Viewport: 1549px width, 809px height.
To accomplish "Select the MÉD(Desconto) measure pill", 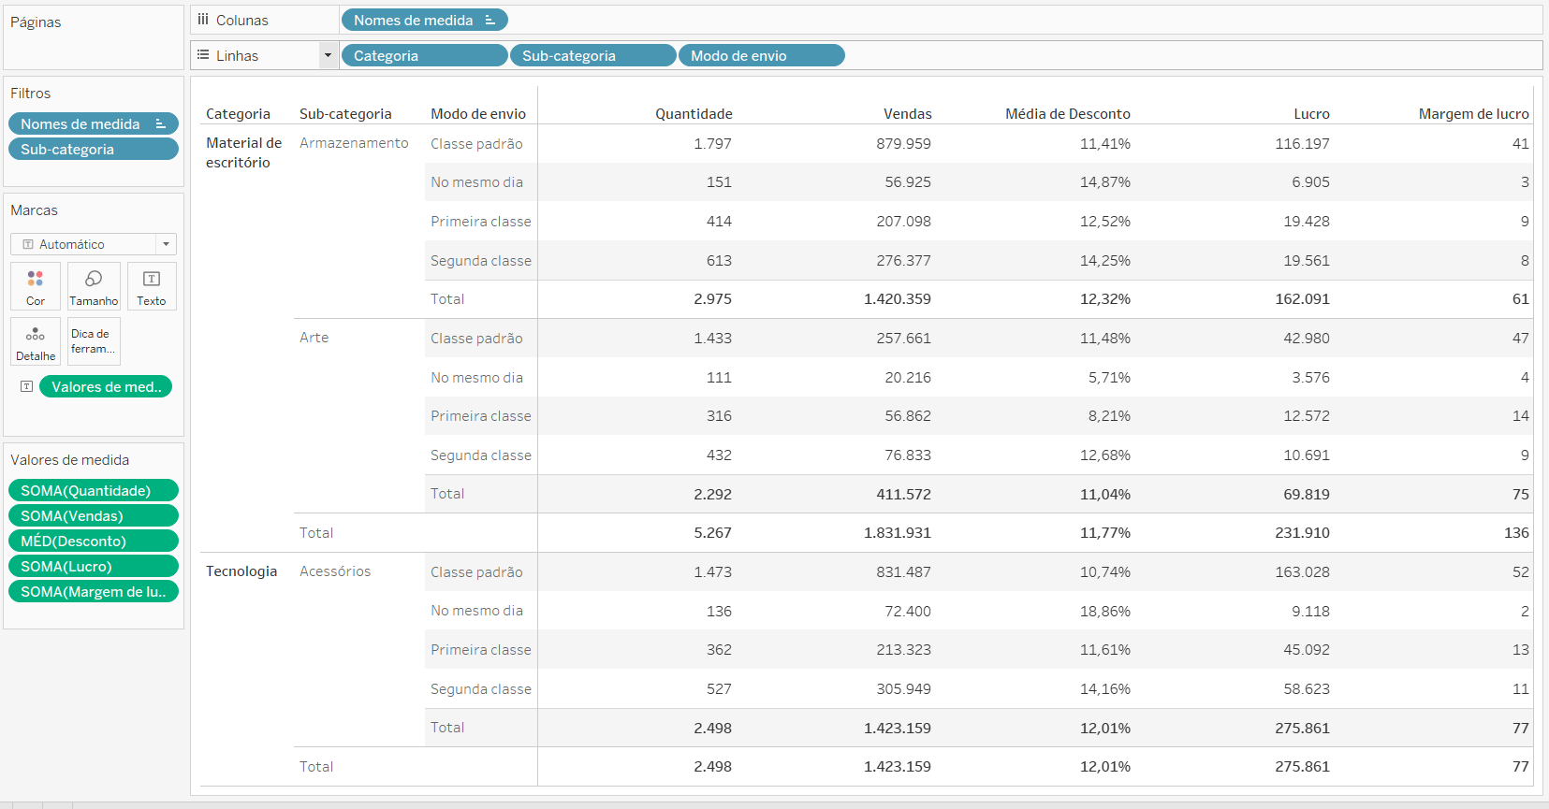I will (x=93, y=541).
